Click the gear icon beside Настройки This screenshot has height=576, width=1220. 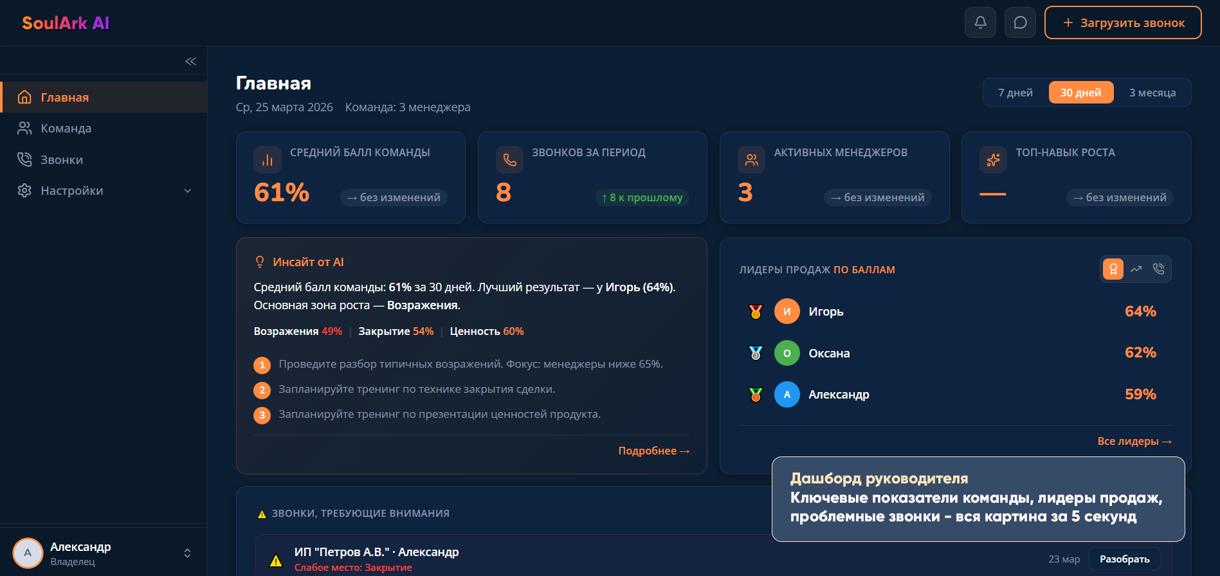(x=24, y=190)
